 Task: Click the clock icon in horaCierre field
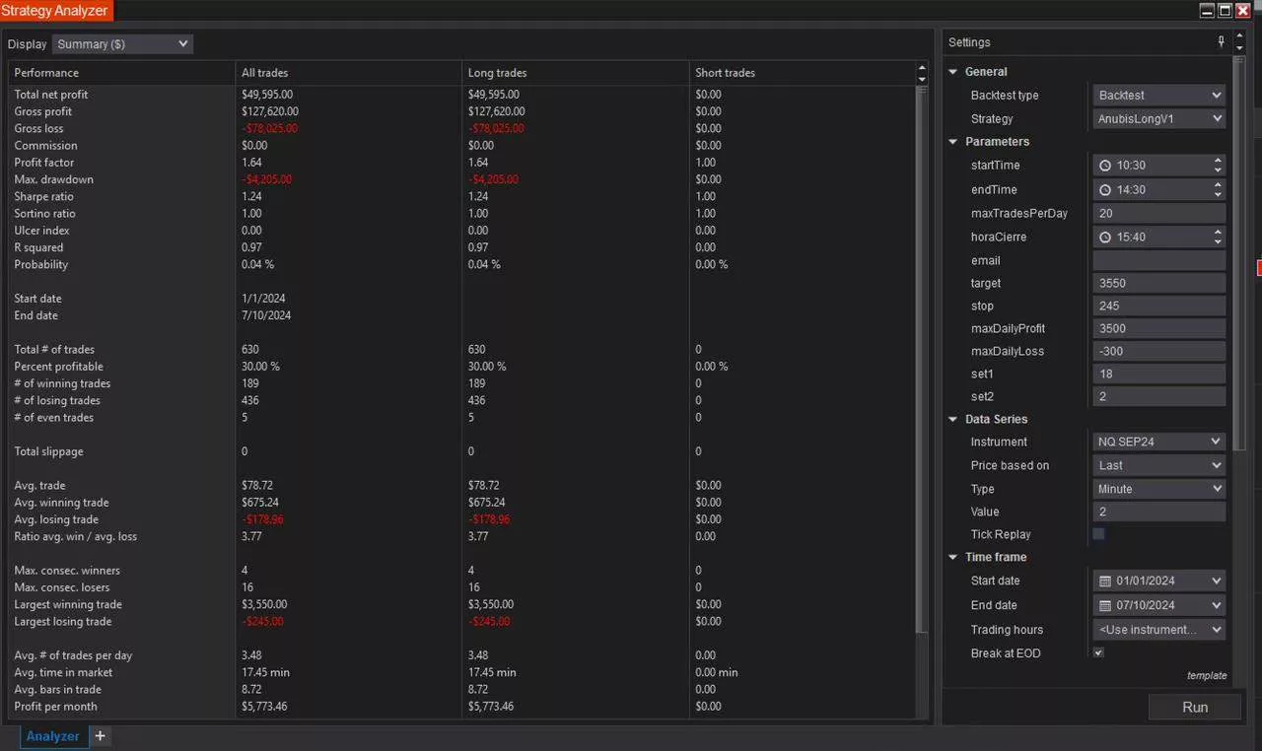tap(1105, 238)
